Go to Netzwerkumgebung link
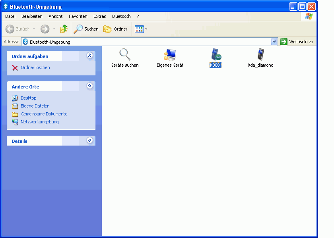Screen dimensions: 334x238 pyautogui.click(x=39, y=122)
